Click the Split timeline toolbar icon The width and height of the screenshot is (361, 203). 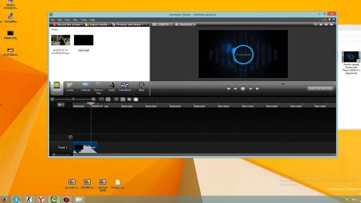click(x=123, y=99)
